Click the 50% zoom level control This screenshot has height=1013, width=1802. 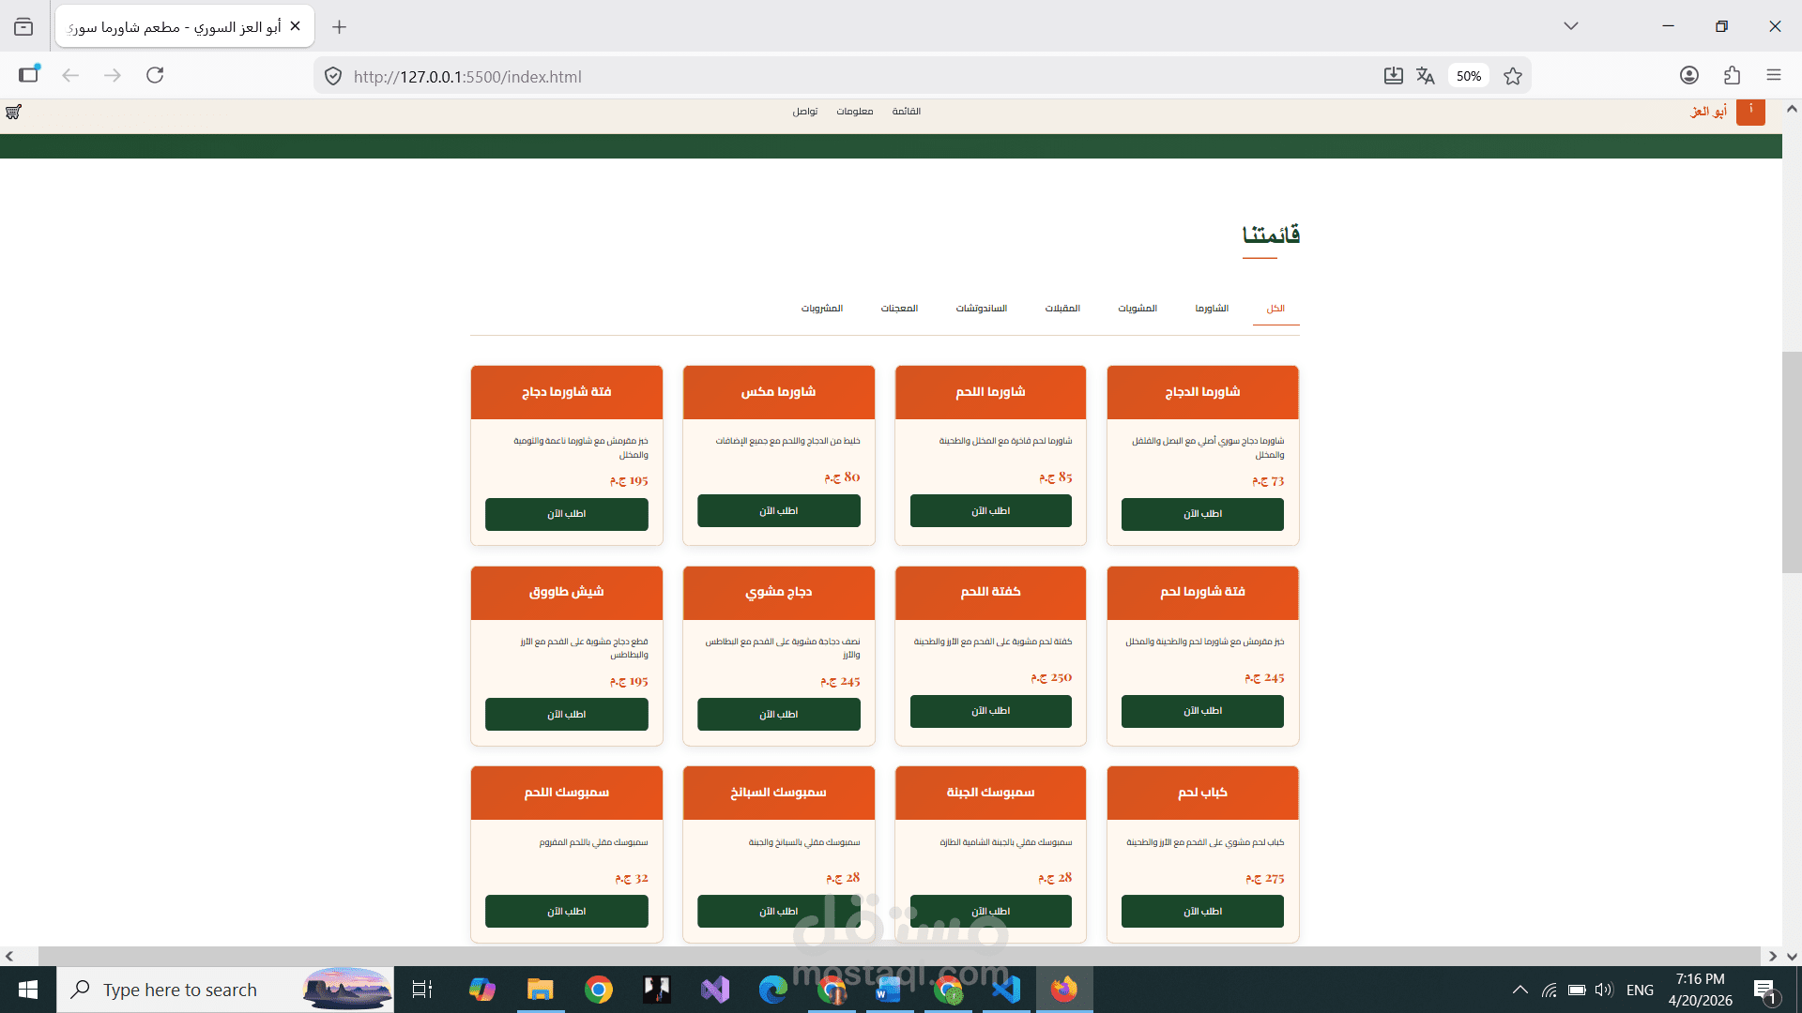pyautogui.click(x=1468, y=75)
